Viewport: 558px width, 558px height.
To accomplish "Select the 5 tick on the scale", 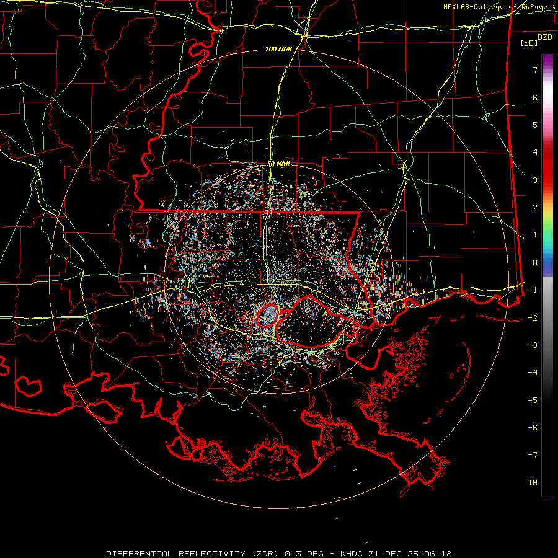I will [x=535, y=125].
